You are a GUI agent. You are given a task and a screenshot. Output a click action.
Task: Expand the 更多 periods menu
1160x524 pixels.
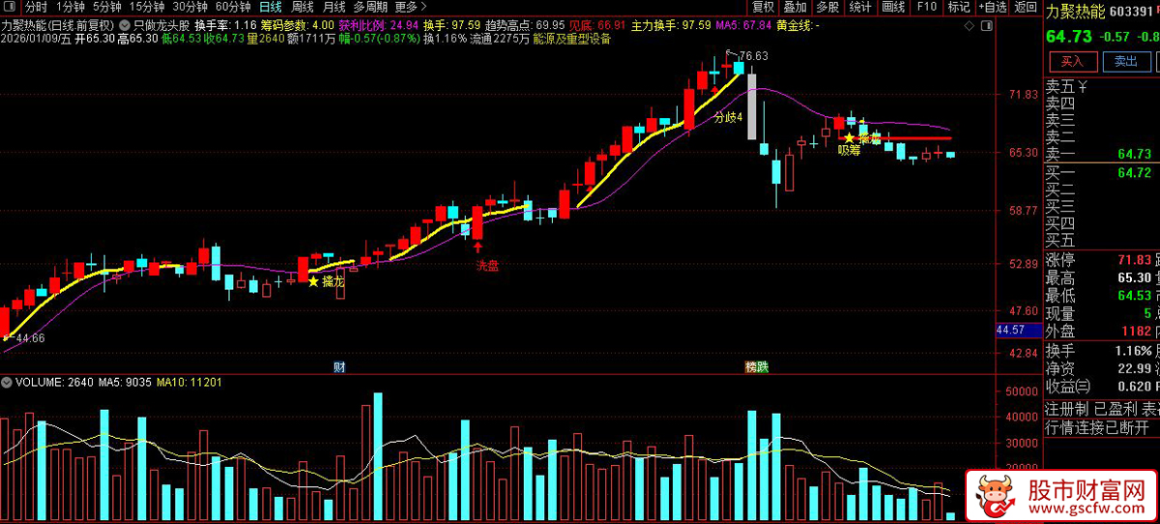pos(412,7)
